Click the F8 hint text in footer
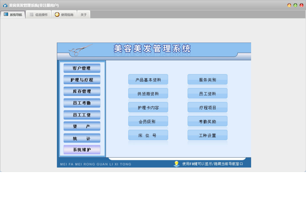306x200 pixels. (213, 164)
